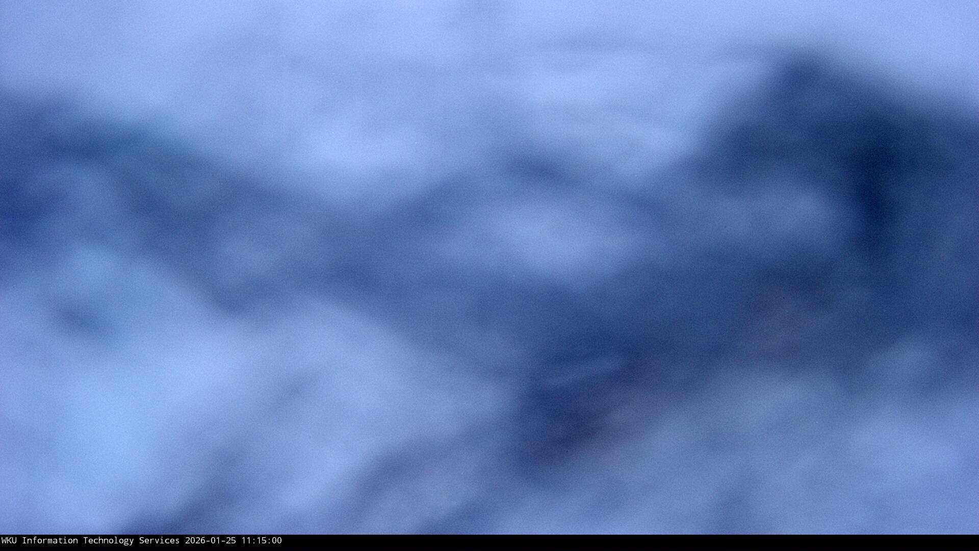Viewport: 979px width, 551px height.
Task: Click the date 2026-01-25 in overlay
Action: pos(210,541)
